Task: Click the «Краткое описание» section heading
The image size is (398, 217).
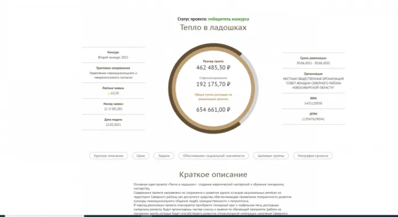Action: pyautogui.click(x=213, y=174)
